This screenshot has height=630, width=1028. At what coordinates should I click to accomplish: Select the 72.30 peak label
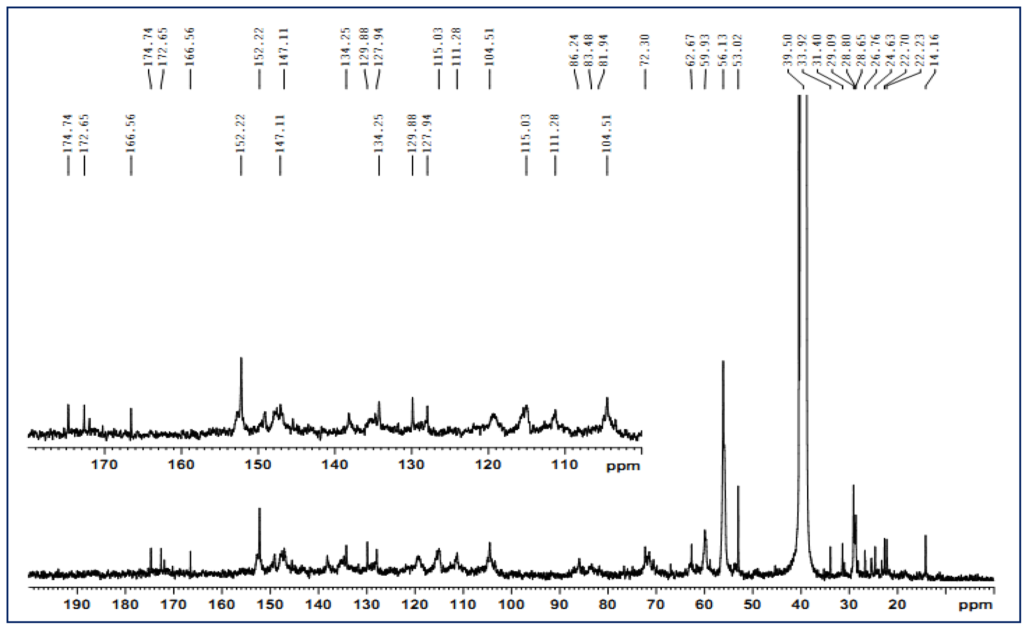click(x=645, y=51)
